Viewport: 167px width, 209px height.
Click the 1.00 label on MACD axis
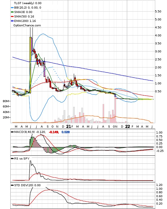pos(159,133)
